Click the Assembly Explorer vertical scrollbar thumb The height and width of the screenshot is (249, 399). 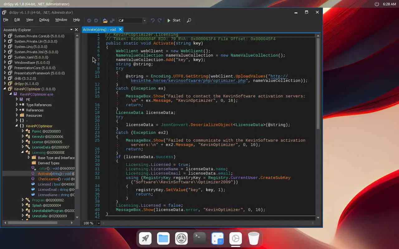tap(77, 113)
